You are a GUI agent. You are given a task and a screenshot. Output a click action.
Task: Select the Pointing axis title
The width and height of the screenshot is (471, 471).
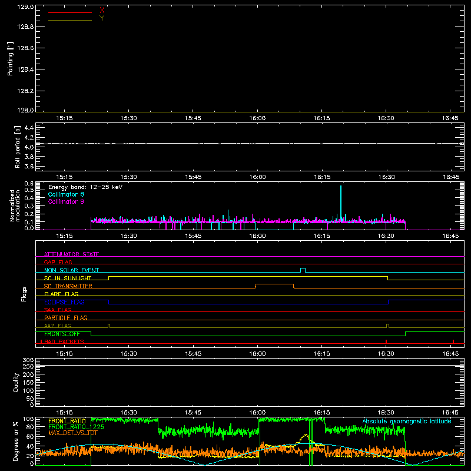tap(11, 58)
